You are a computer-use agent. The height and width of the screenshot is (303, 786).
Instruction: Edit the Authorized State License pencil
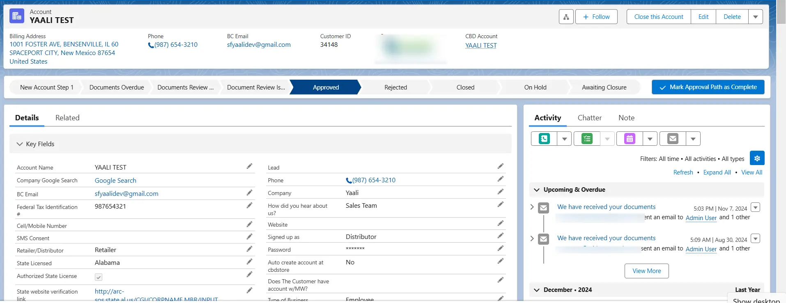click(249, 274)
